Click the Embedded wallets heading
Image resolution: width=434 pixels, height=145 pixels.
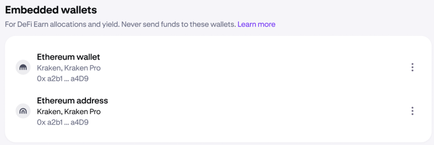[x=51, y=10]
